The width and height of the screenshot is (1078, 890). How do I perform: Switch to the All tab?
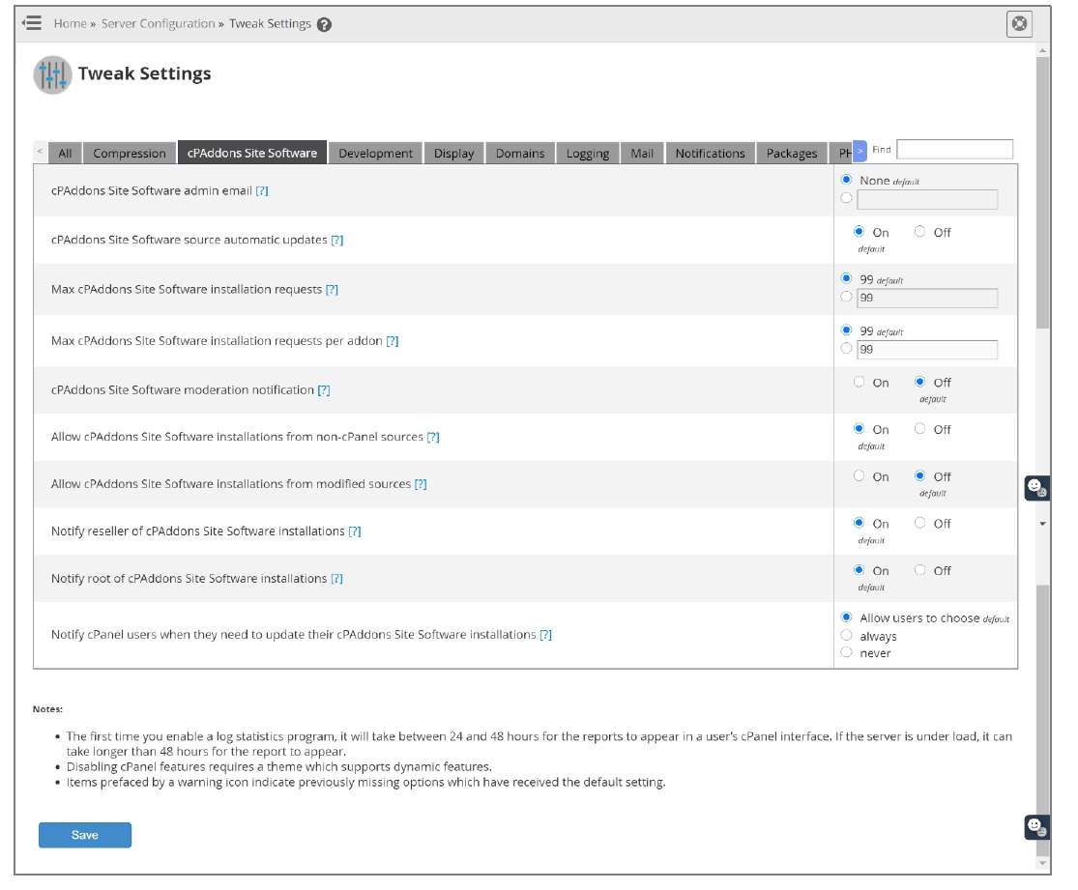pyautogui.click(x=66, y=154)
